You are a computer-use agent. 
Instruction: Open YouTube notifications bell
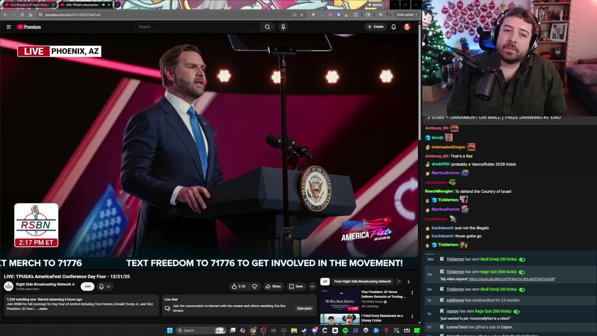point(394,27)
